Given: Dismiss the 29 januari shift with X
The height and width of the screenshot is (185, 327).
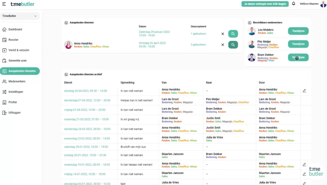Looking at the screenshot, I should [x=223, y=34].
